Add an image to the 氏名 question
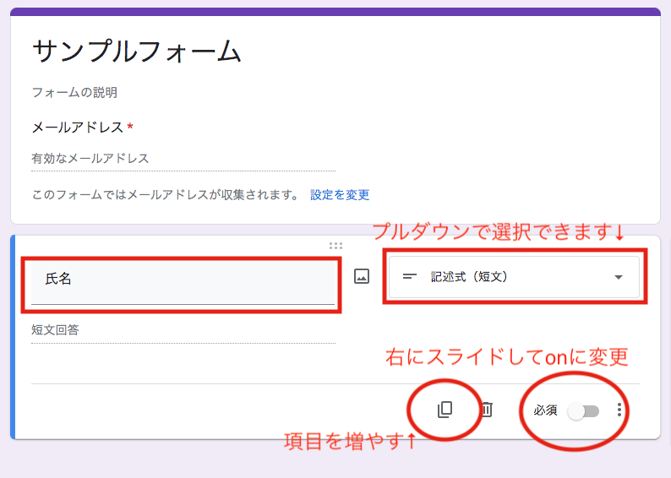The image size is (671, 478). [x=362, y=276]
